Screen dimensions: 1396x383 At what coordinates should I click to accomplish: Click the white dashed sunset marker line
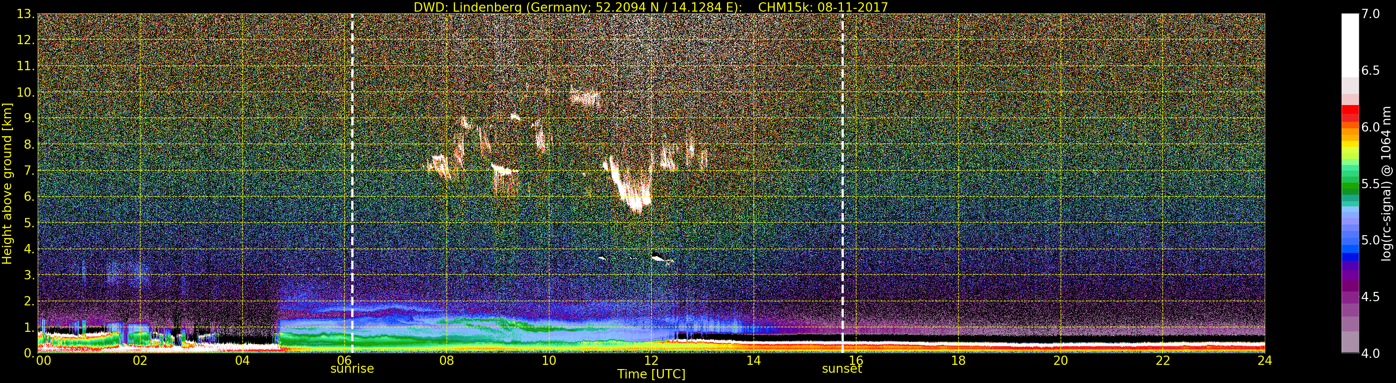(x=842, y=183)
